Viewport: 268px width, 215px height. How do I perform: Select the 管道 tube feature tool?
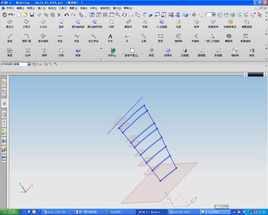click(x=78, y=52)
